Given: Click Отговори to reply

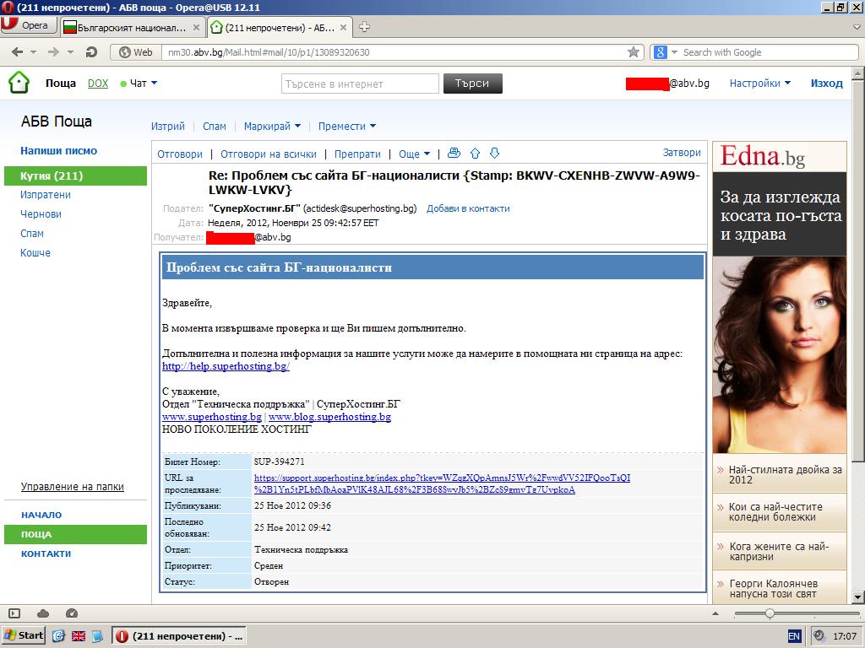Looking at the screenshot, I should pos(180,154).
